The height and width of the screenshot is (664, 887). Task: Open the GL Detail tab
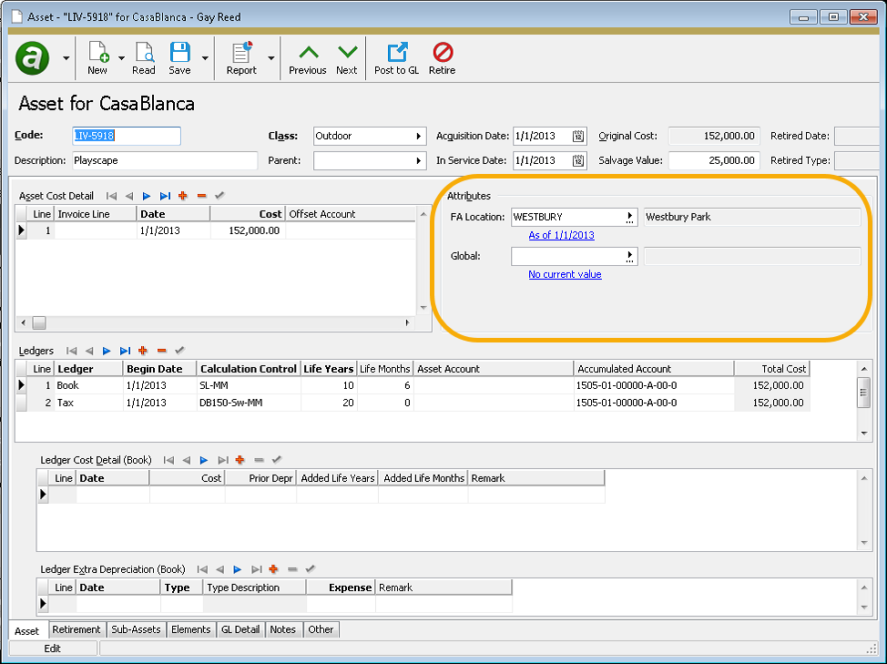tap(240, 629)
